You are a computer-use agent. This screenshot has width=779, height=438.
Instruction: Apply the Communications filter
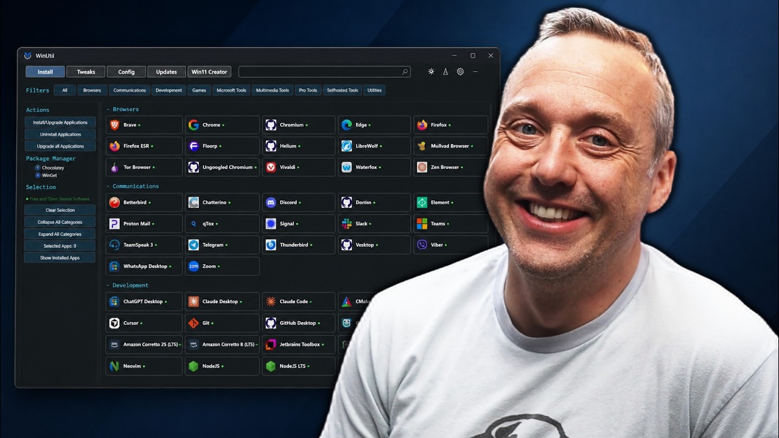pos(130,90)
